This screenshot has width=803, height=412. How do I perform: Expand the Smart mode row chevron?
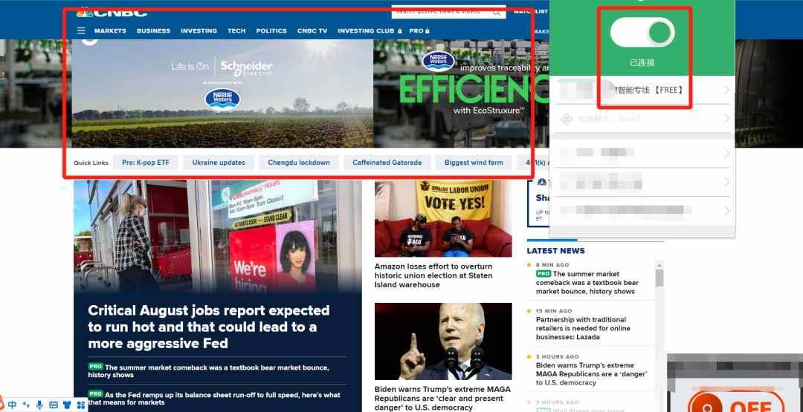coord(726,119)
